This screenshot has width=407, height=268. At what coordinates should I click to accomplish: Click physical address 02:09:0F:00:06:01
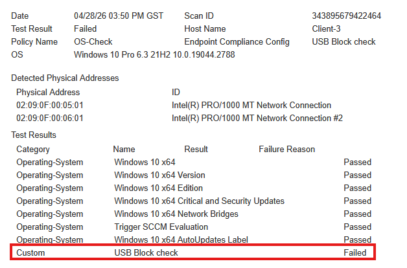(x=49, y=118)
